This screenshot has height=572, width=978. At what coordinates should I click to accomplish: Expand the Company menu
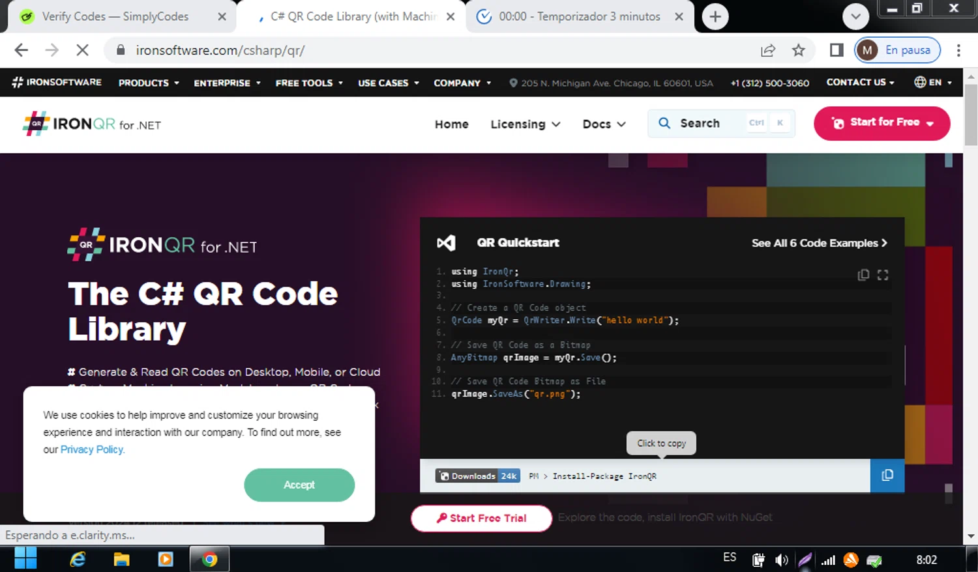[x=462, y=83]
